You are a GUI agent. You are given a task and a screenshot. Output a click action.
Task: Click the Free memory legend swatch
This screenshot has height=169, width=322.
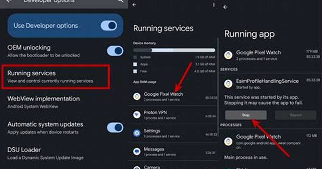(135, 71)
